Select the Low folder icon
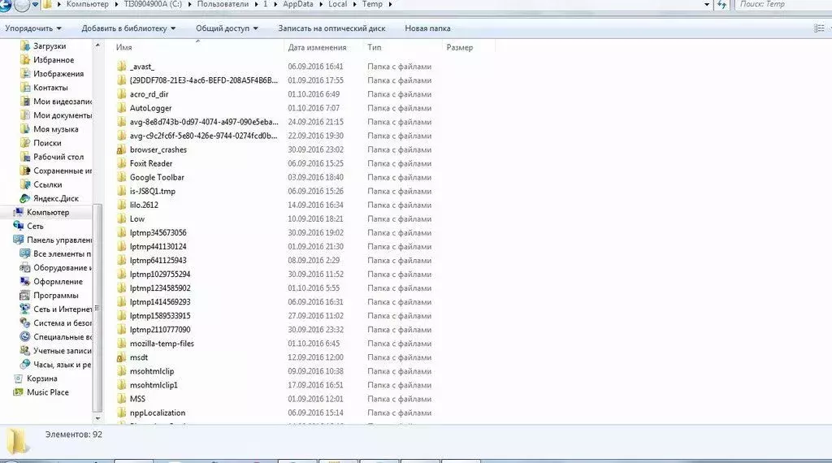The width and height of the screenshot is (832, 463). click(122, 219)
